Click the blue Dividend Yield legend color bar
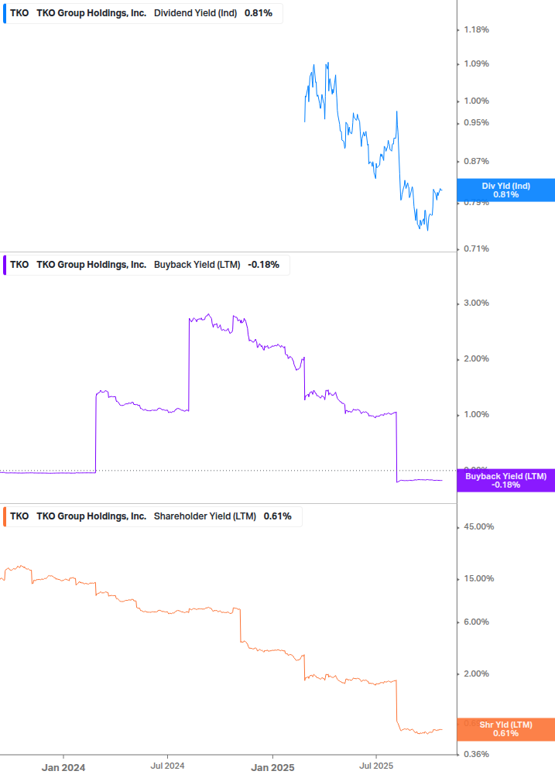 click(5, 13)
